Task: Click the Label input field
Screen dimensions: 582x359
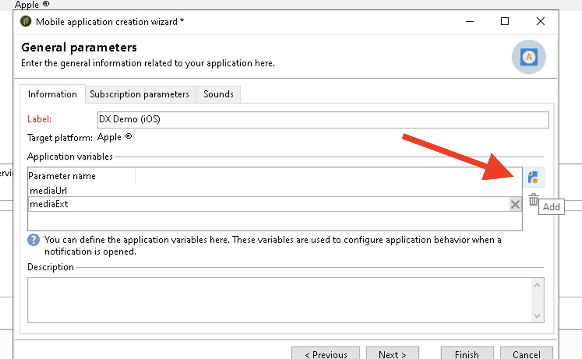Action: pos(323,120)
